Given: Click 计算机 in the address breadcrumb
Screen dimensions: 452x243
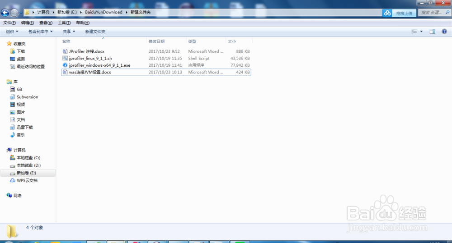Looking at the screenshot, I should [x=43, y=12].
